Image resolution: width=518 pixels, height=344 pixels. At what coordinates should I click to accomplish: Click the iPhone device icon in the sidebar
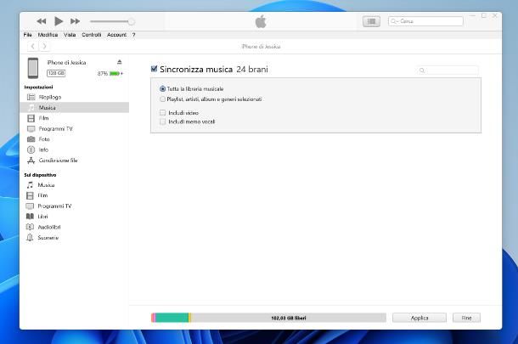[x=33, y=68]
